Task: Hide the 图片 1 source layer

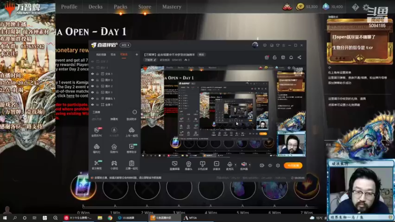Action: 92,92
